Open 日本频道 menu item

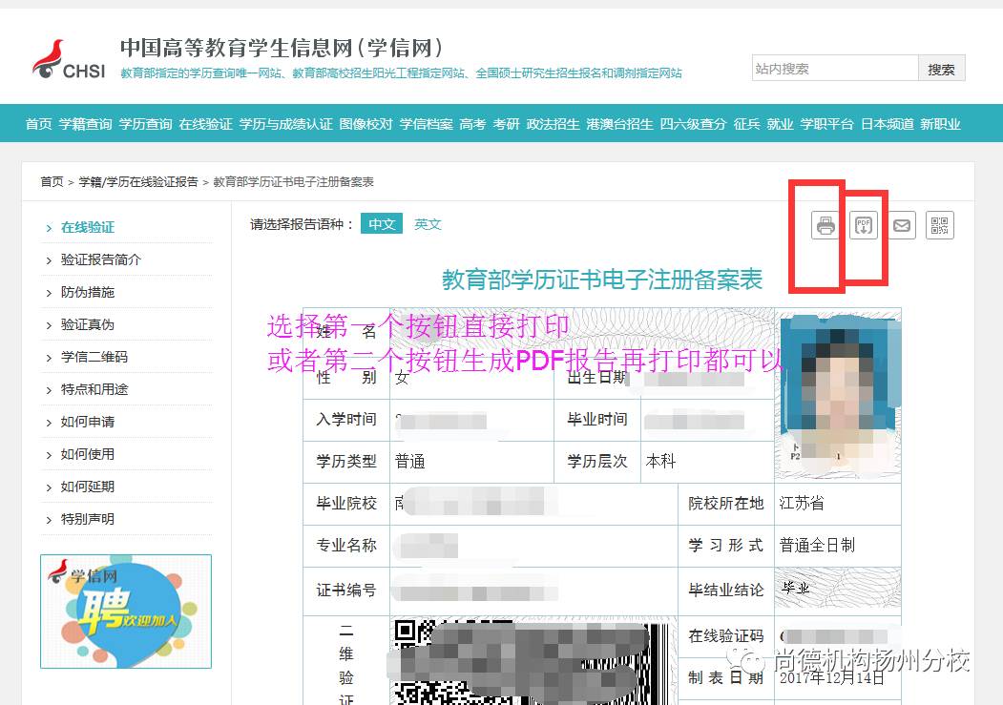tap(887, 124)
